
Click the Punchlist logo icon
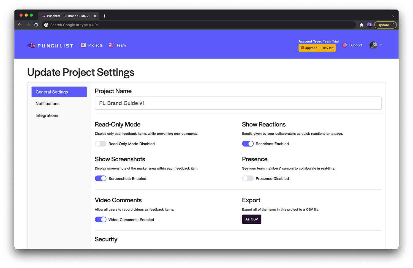tap(32, 45)
